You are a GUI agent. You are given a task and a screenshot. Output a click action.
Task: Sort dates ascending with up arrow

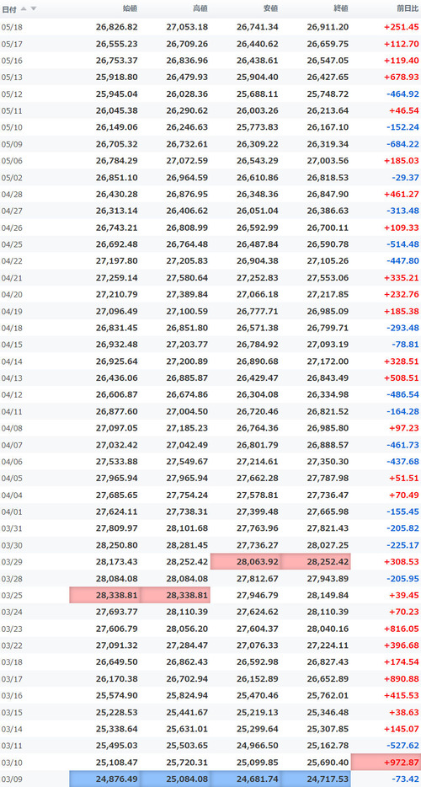pos(24,8)
